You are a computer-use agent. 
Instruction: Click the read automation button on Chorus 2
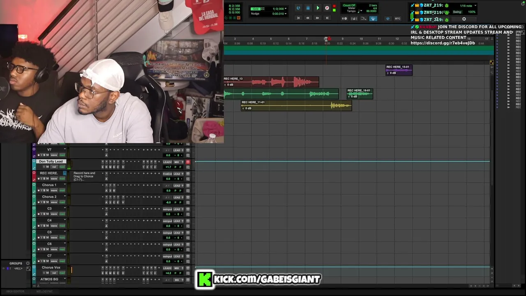(62, 202)
